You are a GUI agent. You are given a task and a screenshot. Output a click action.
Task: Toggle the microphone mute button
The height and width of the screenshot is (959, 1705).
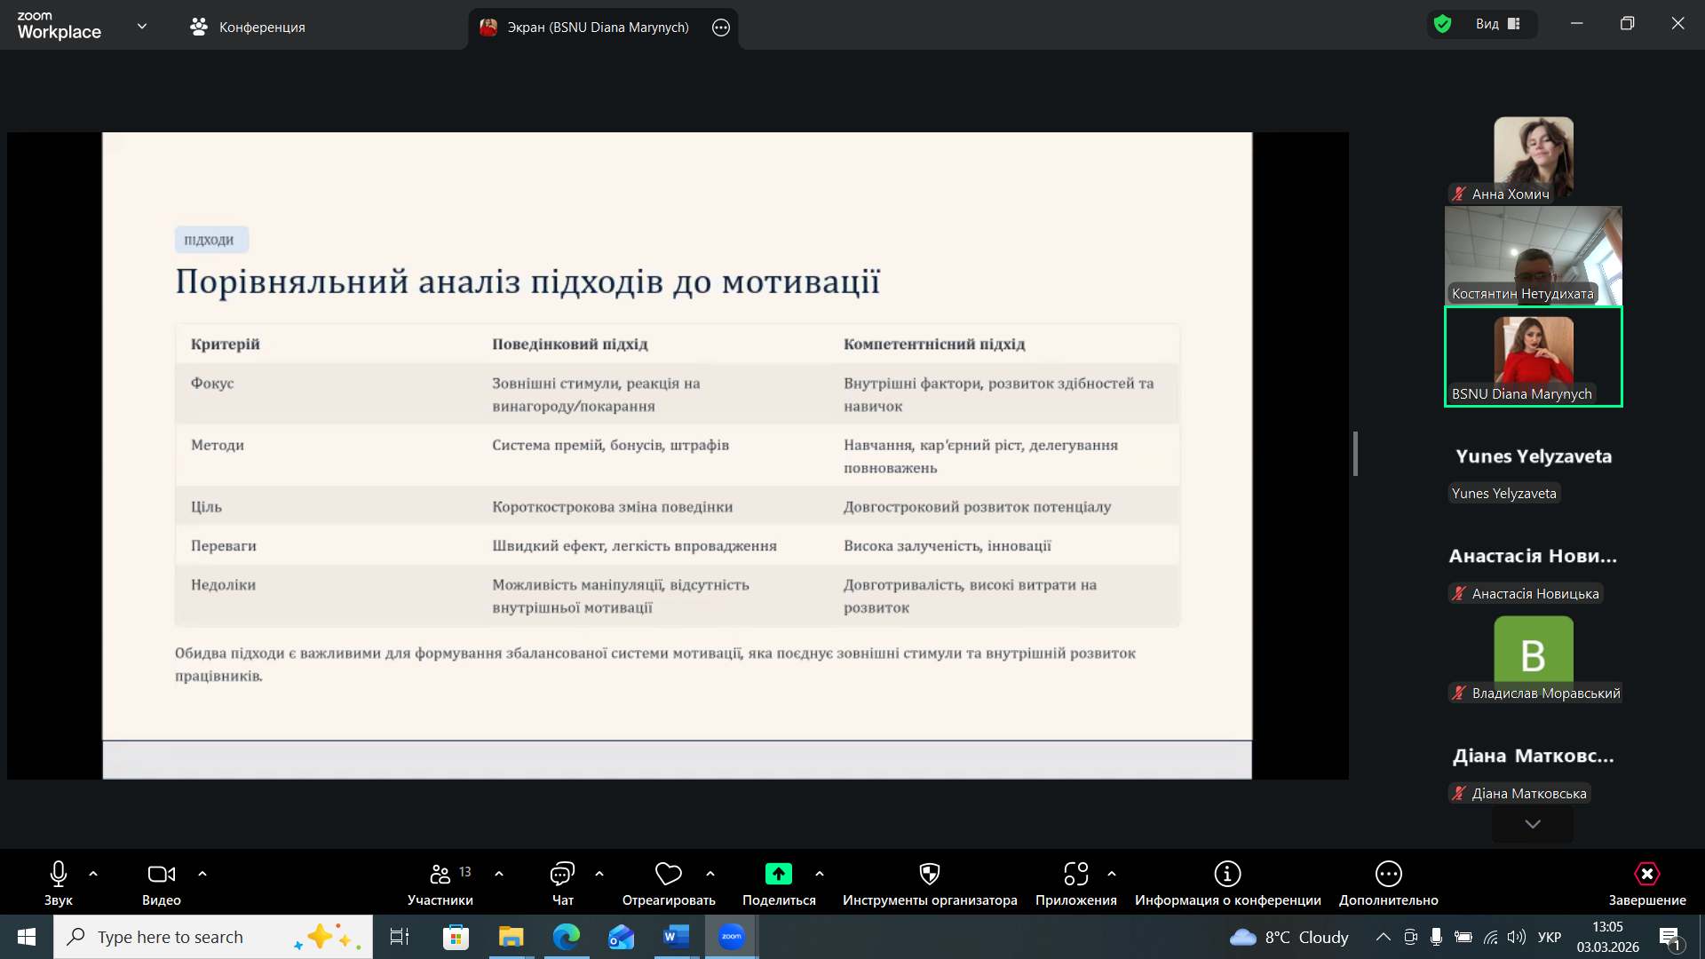[x=59, y=875]
